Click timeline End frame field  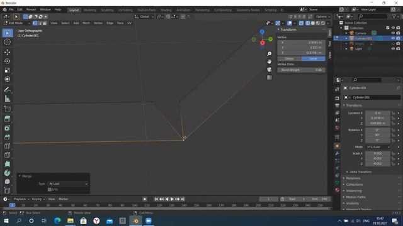click(x=320, y=199)
